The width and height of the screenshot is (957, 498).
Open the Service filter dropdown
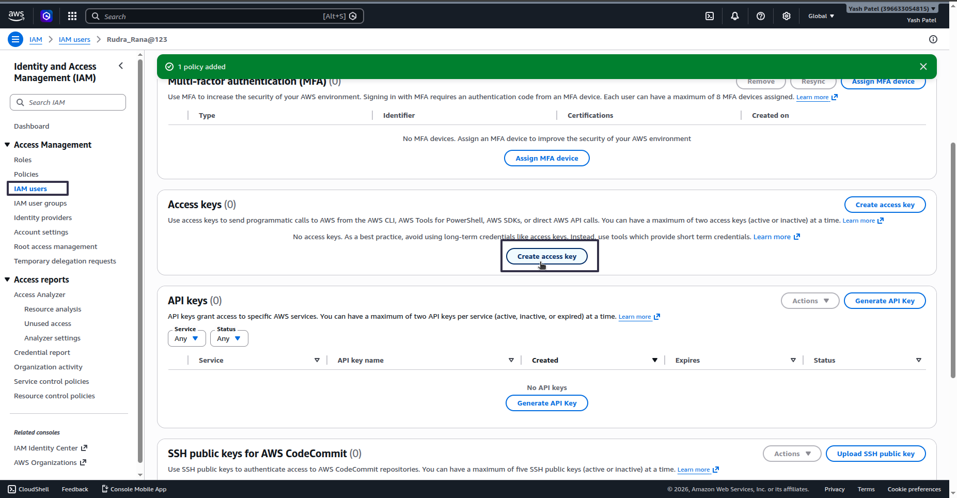pyautogui.click(x=187, y=338)
